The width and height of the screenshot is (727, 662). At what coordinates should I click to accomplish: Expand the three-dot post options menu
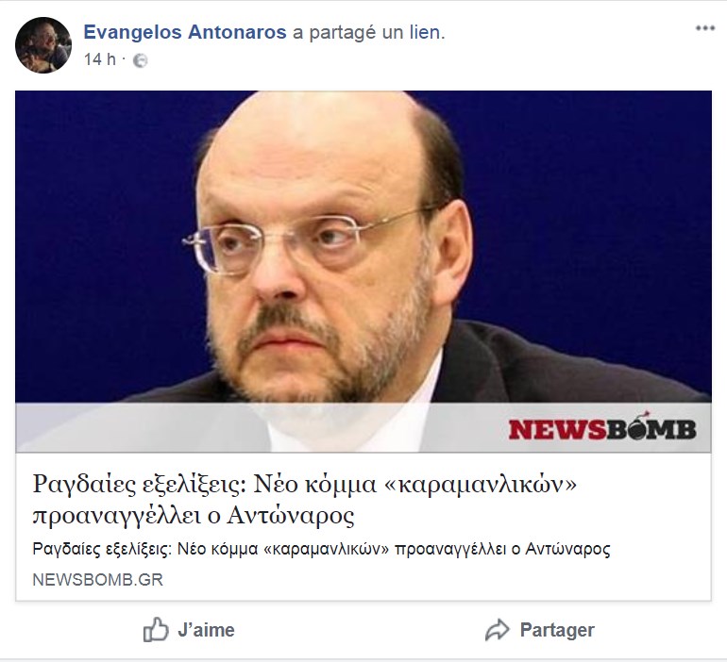(704, 28)
